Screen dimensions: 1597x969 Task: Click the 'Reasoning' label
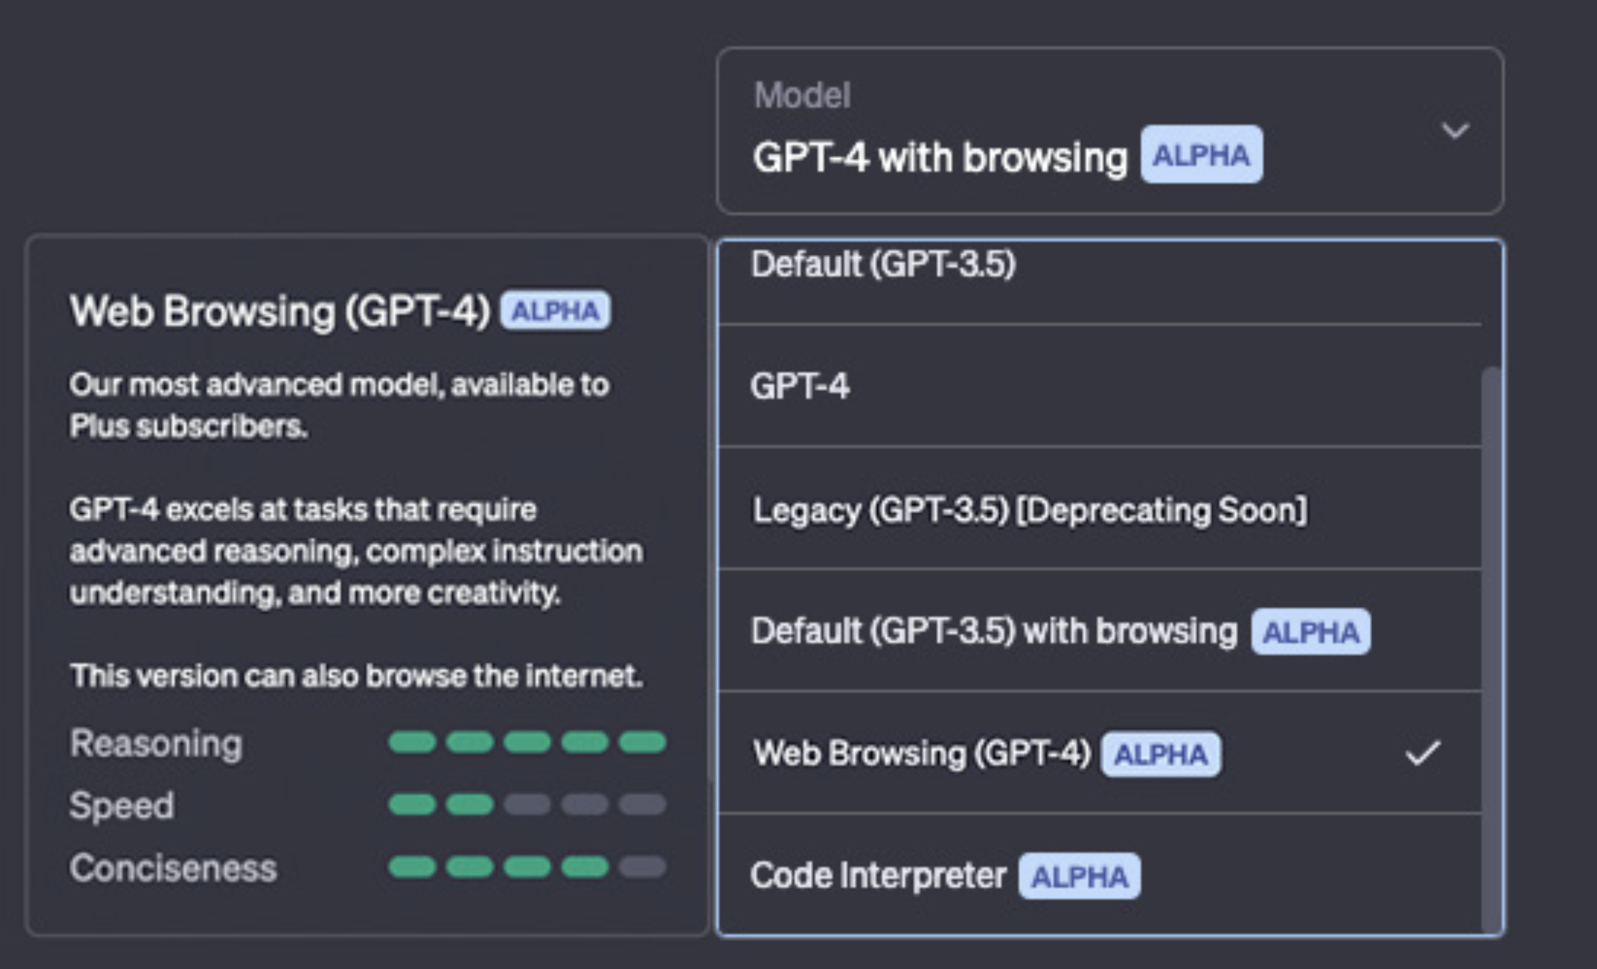pyautogui.click(x=156, y=744)
